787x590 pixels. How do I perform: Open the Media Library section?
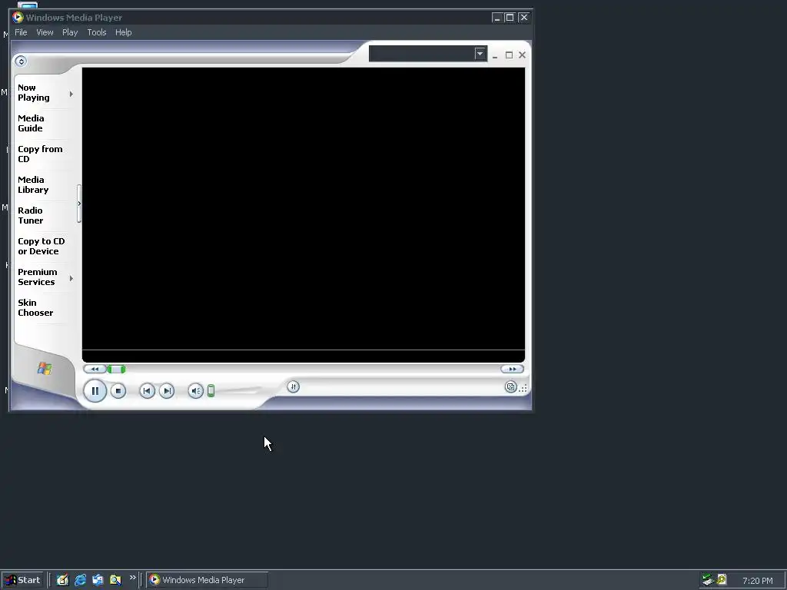(33, 184)
